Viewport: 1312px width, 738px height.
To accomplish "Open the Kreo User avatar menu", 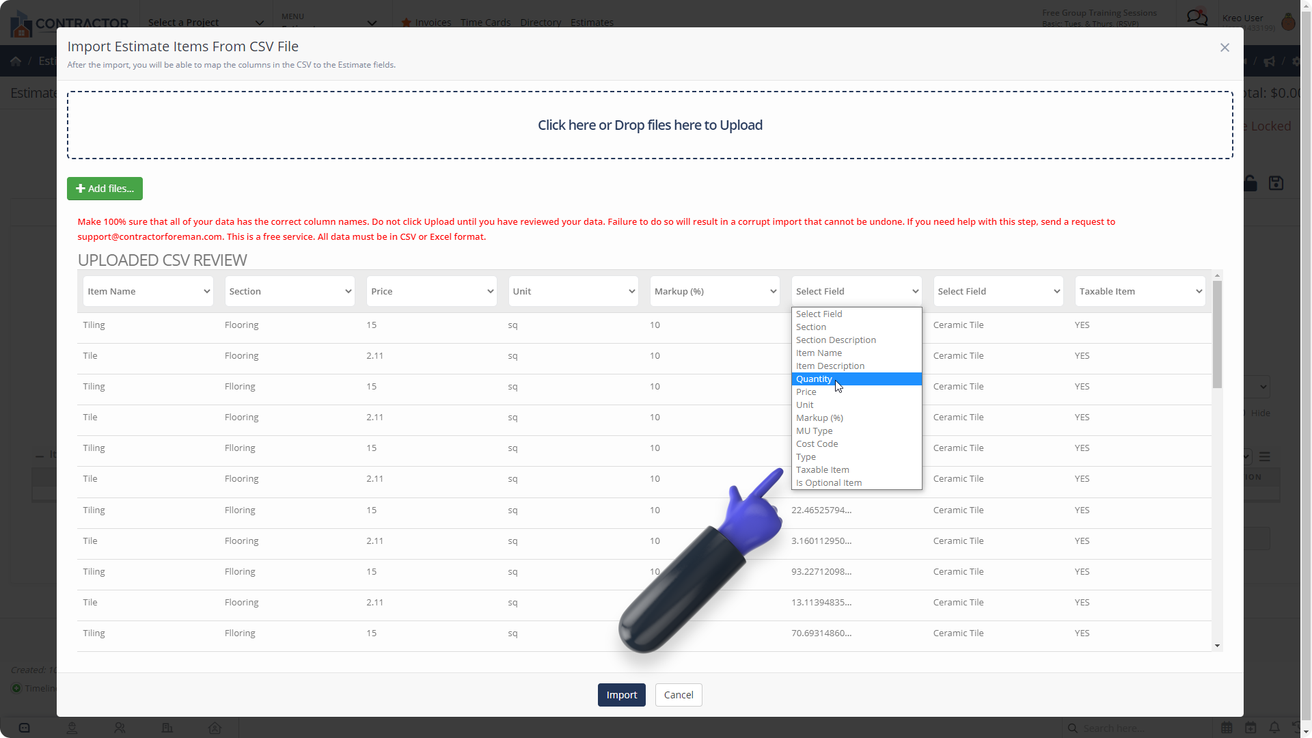I will [x=1288, y=22].
